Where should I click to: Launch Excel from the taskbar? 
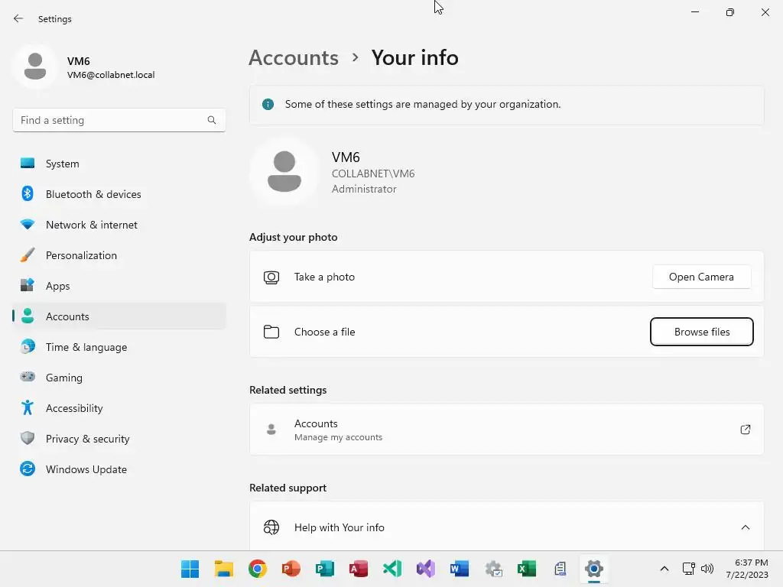pyautogui.click(x=527, y=569)
